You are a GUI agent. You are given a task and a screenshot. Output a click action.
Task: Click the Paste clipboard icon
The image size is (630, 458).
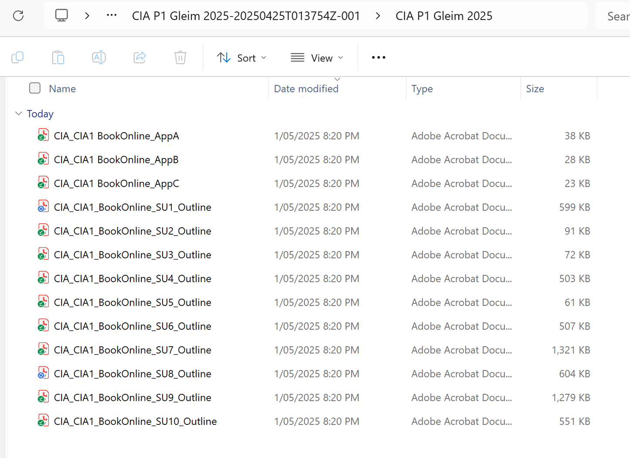(58, 58)
